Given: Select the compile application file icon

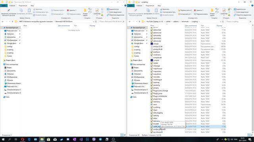Looking at the screenshot, I should [x=152, y=60].
